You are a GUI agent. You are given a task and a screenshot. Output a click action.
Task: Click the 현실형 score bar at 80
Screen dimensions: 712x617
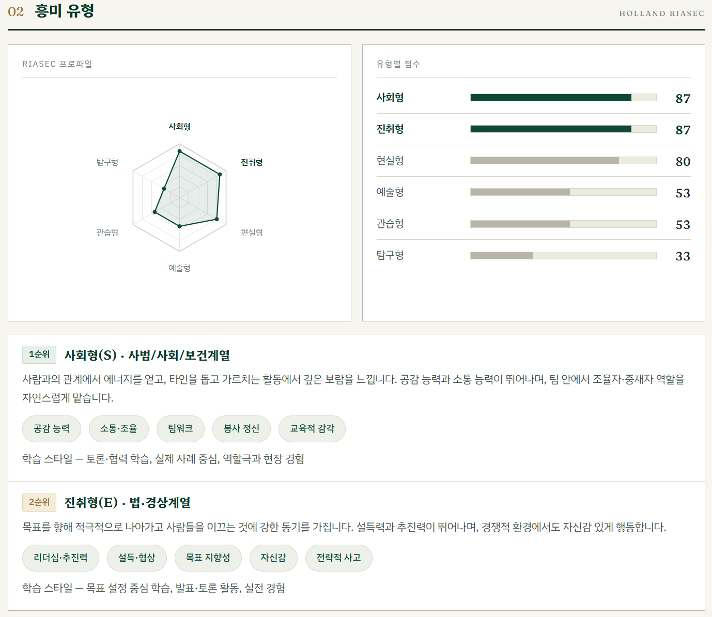[x=563, y=161]
